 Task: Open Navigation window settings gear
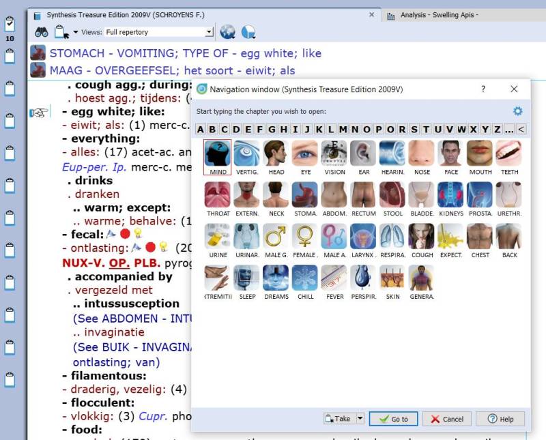[x=518, y=111]
